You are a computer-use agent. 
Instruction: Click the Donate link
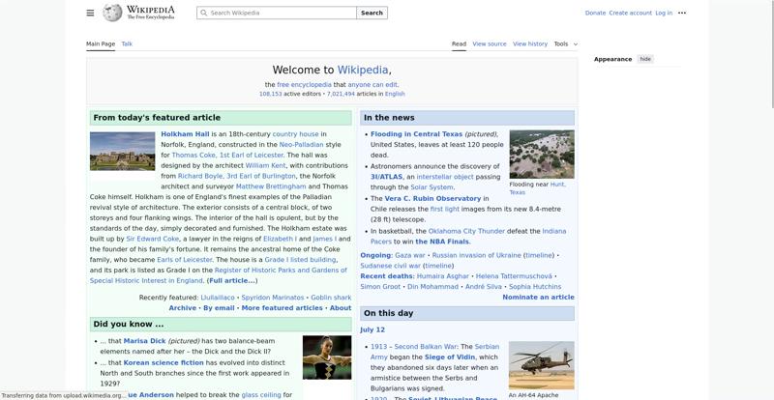point(595,13)
